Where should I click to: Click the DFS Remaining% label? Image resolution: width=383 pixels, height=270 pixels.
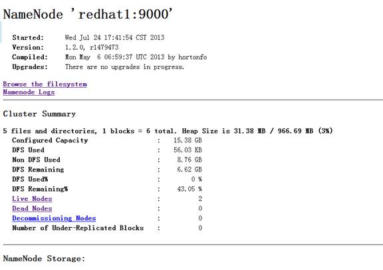40,189
